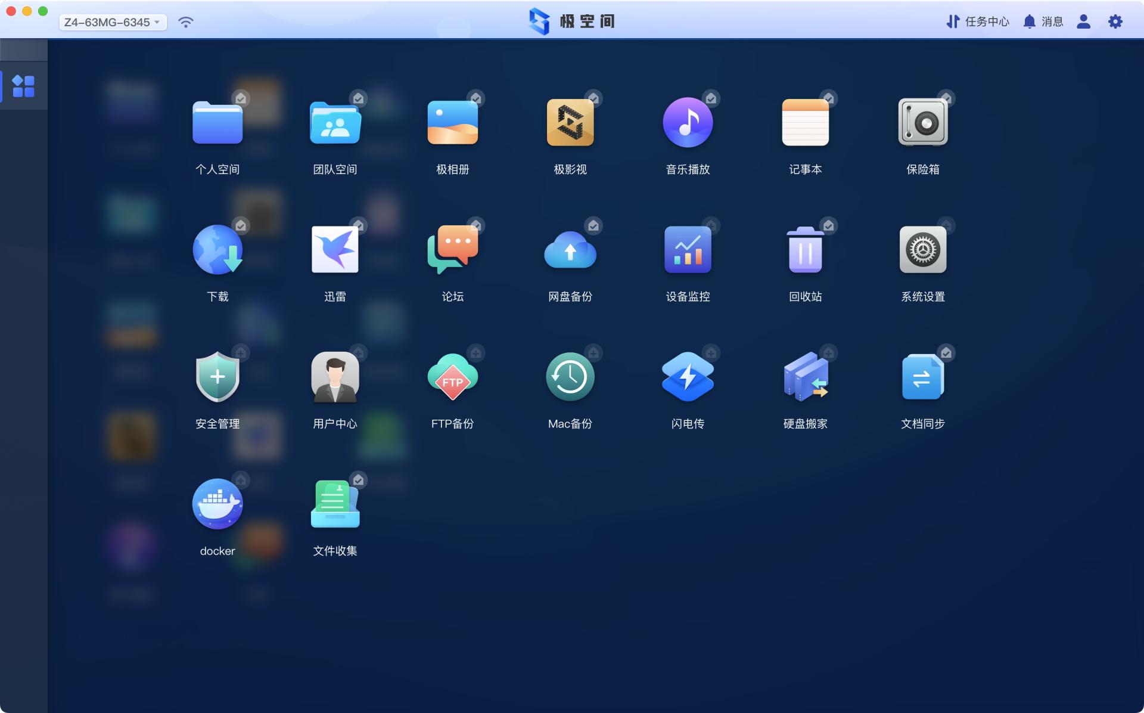Toggle desktop pin badge on 个人空间
The height and width of the screenshot is (713, 1144).
coord(241,98)
